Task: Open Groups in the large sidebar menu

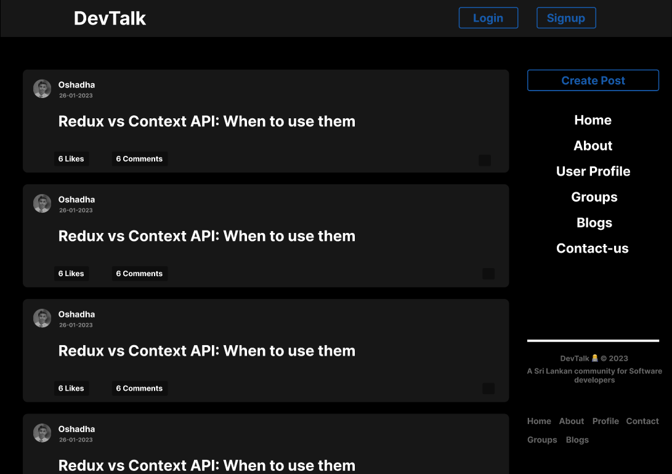Action: point(594,197)
